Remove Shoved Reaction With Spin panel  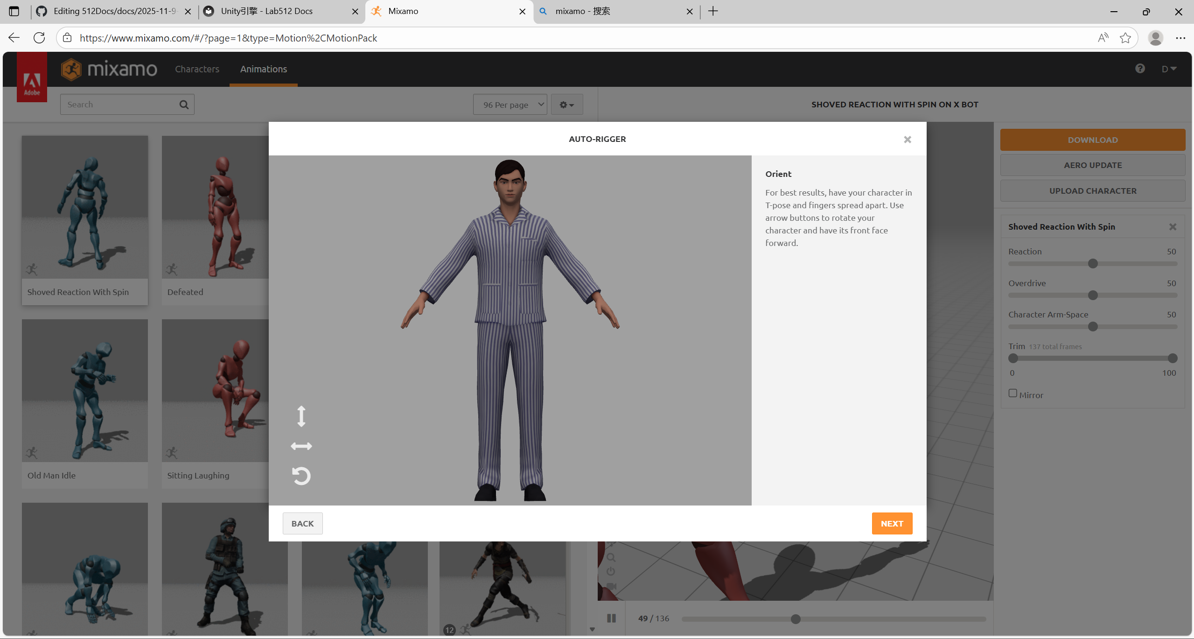pos(1172,227)
